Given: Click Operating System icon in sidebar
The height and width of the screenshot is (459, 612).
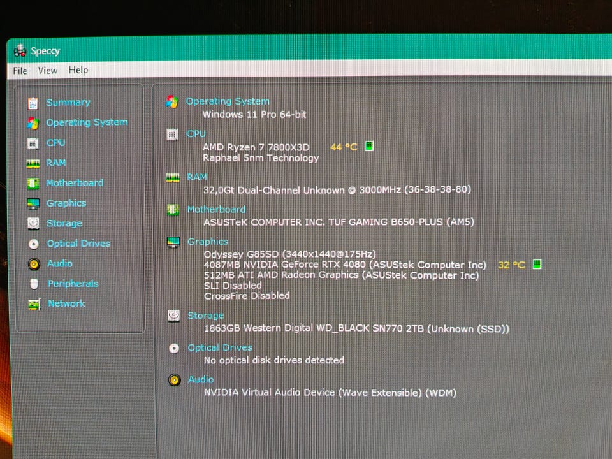Looking at the screenshot, I should click(33, 123).
